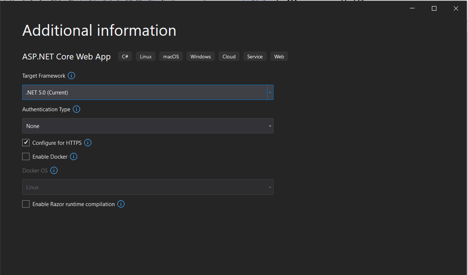
Task: Click the Razor runtime compilation info icon
Action: tap(121, 204)
